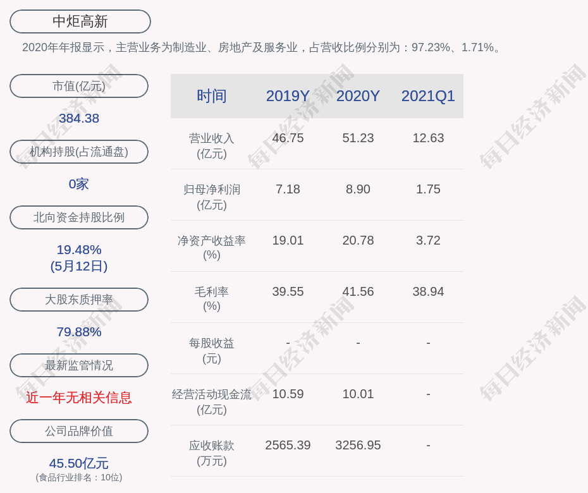
Task: Click revenue value 51.23
Action: [x=358, y=138]
